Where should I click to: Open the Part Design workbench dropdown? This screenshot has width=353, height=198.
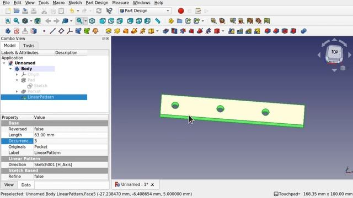(145, 11)
